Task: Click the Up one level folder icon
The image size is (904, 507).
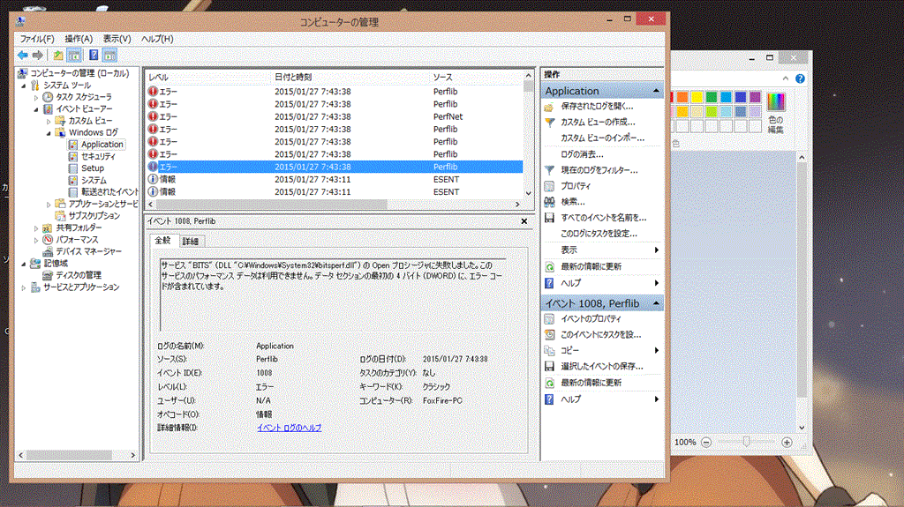Action: [x=58, y=56]
